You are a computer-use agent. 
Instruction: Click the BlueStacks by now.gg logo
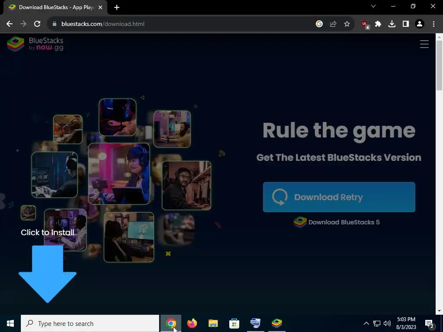[x=35, y=44]
